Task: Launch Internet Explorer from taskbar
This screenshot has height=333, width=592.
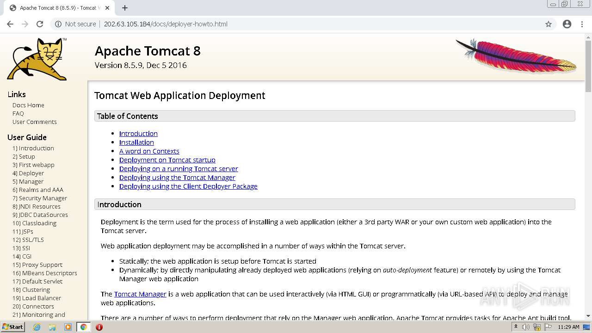Action: (x=37, y=327)
